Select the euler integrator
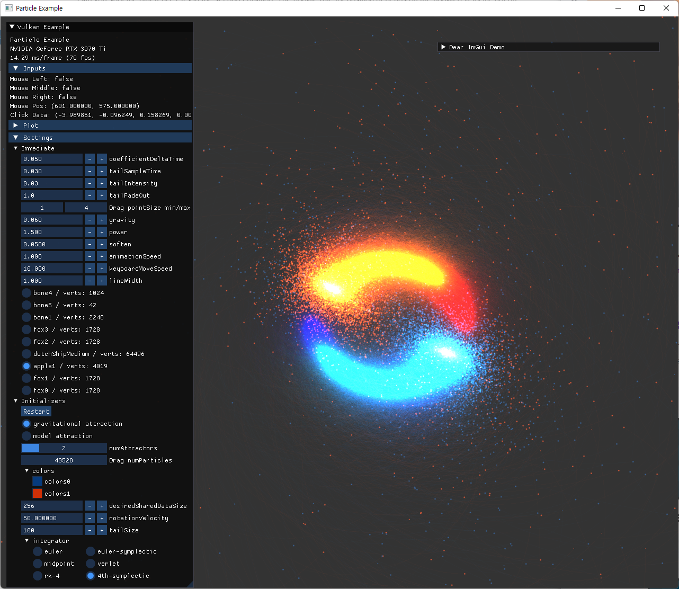 click(38, 551)
